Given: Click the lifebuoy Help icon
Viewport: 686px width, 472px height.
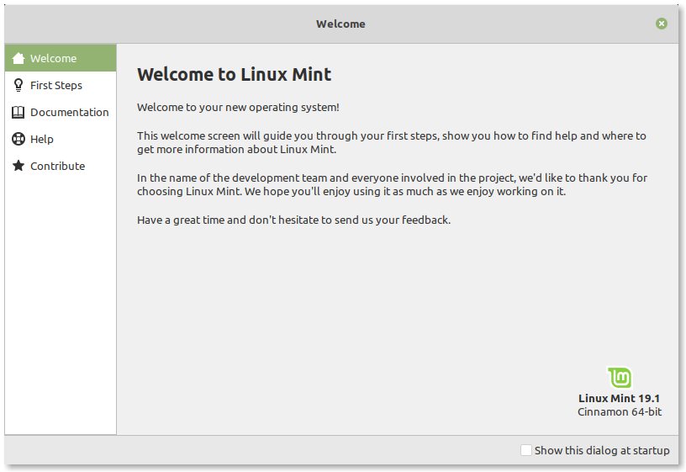Looking at the screenshot, I should [18, 139].
